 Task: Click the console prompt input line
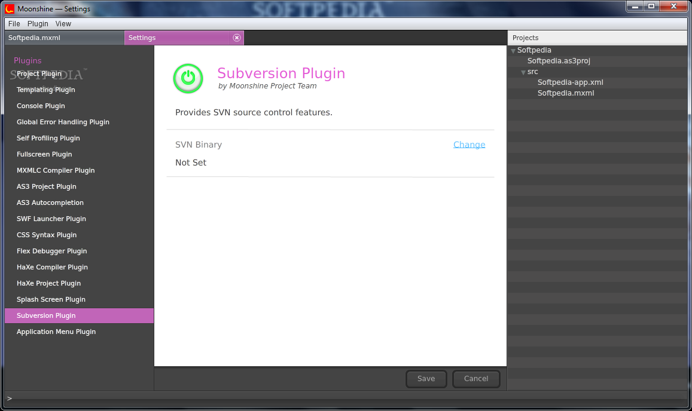point(346,398)
